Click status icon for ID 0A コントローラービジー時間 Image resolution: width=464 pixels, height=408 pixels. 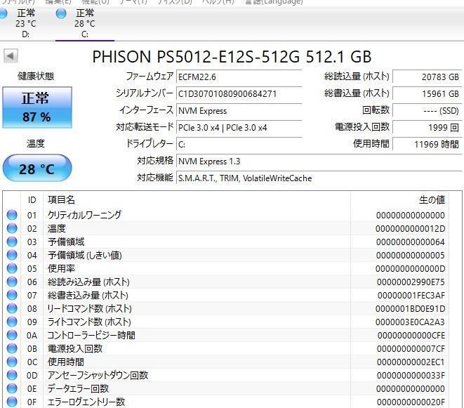[x=12, y=335]
